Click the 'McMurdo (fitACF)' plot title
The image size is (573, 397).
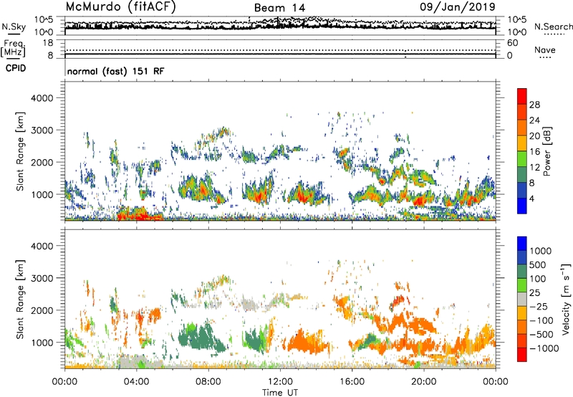click(120, 6)
